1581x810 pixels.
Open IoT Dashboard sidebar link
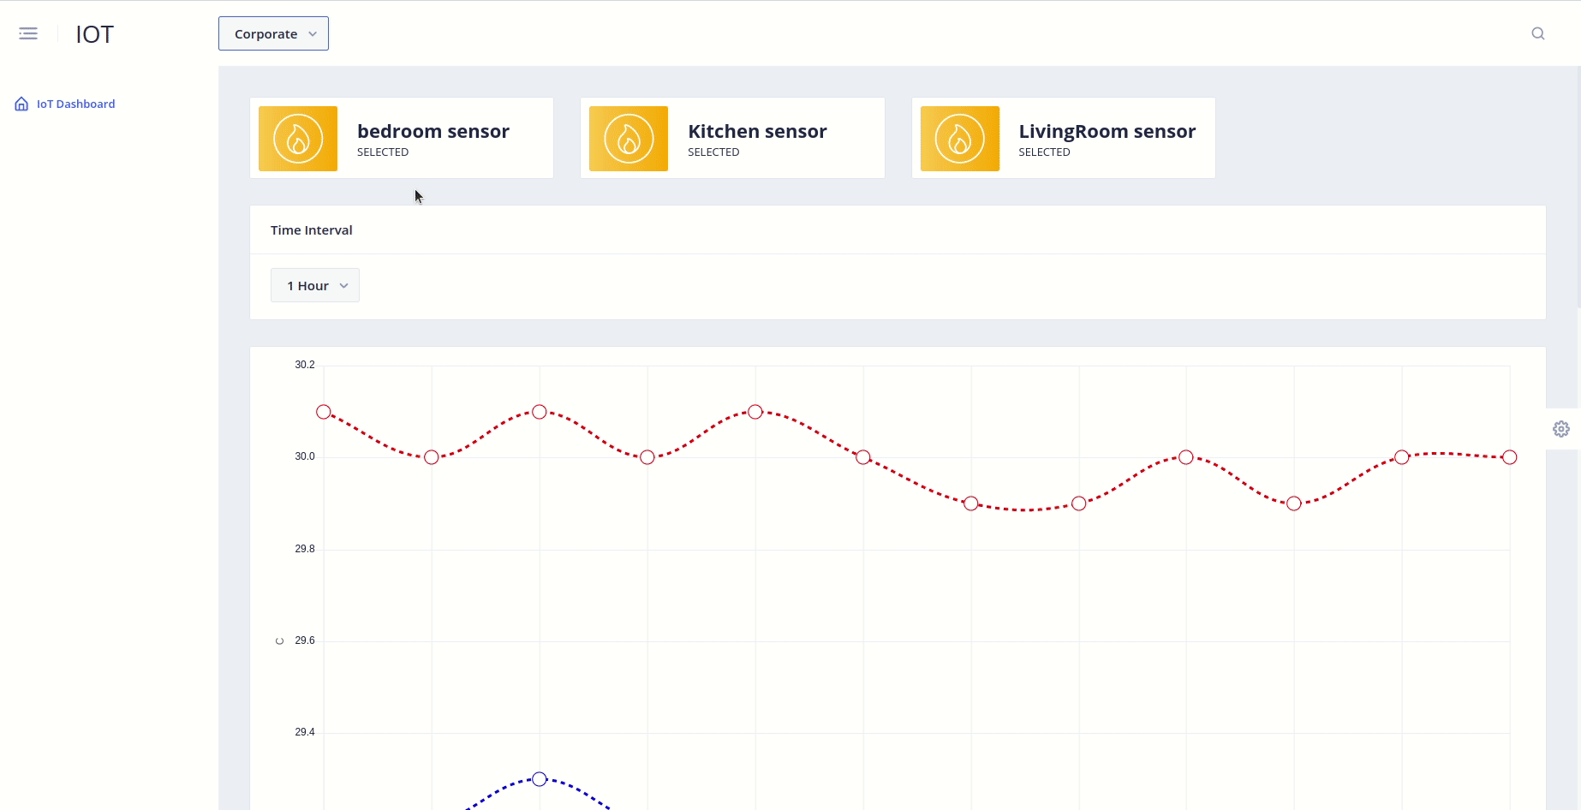point(75,104)
